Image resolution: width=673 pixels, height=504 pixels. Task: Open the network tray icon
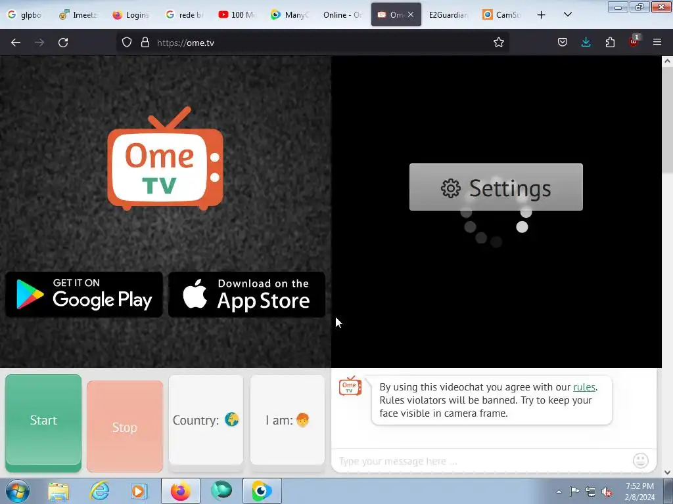[591, 492]
